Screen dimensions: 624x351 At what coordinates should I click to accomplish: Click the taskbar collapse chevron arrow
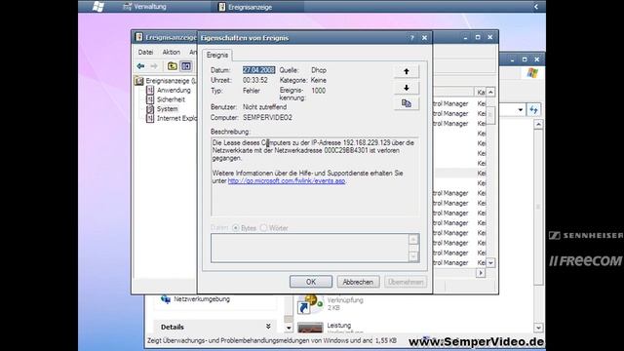coord(536,7)
